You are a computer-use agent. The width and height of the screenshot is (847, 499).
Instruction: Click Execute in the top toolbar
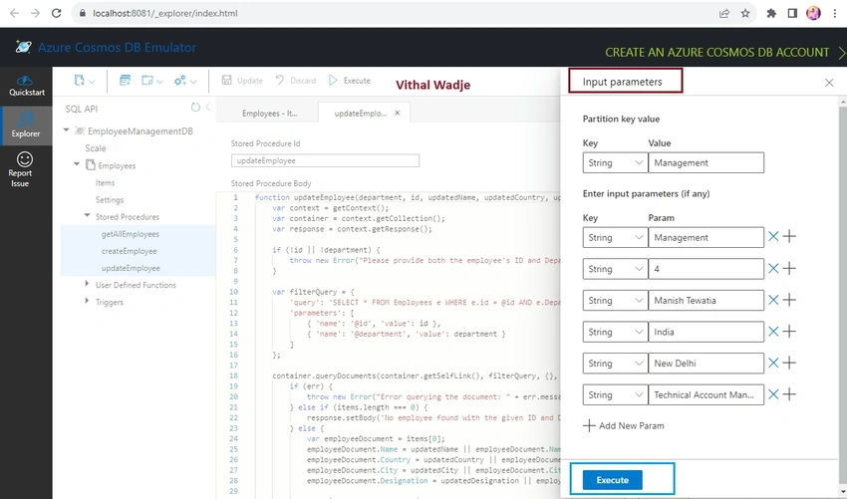350,81
